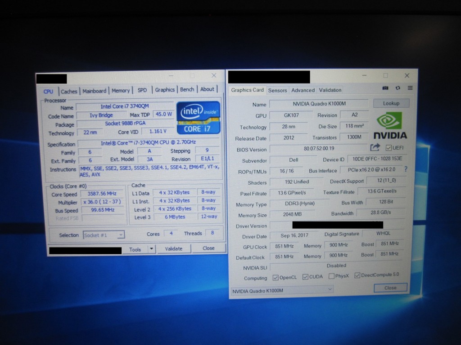The height and width of the screenshot is (345, 461).
Task: Open the Socket #1 selection dropdown
Action: [104, 235]
